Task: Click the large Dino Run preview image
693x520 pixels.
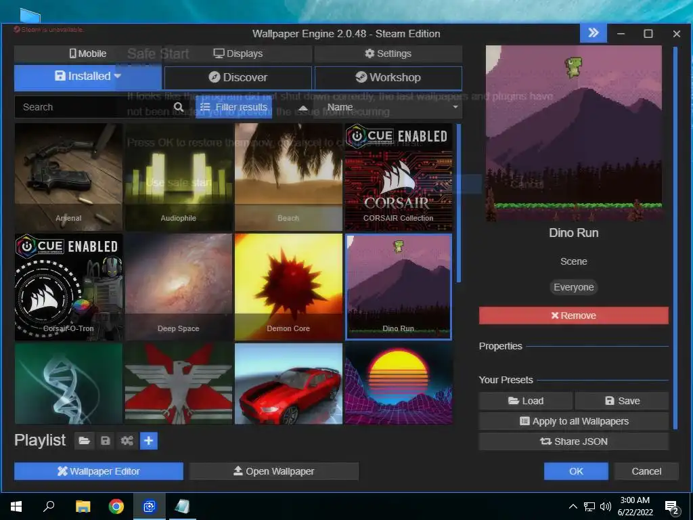Action: tap(574, 133)
